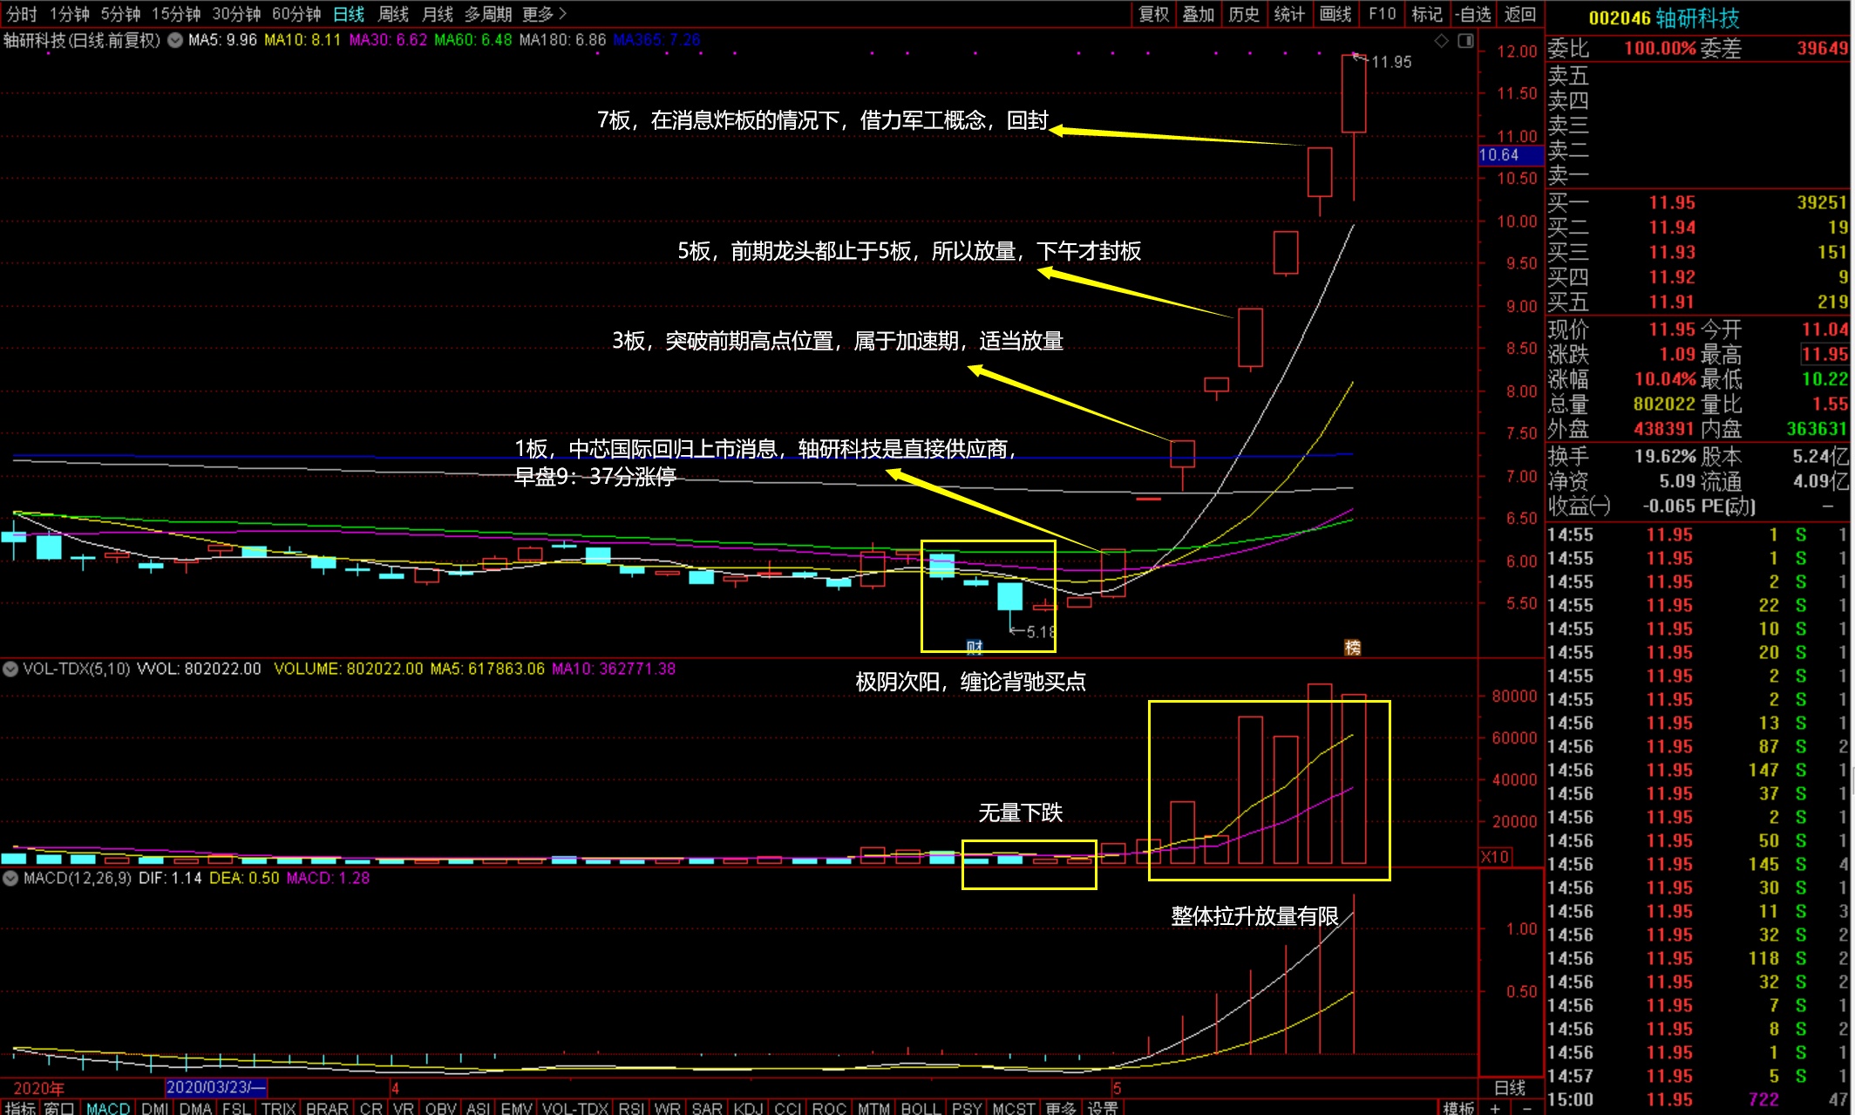The image size is (1855, 1115).
Task: Click the 返回 back button
Action: click(1520, 14)
